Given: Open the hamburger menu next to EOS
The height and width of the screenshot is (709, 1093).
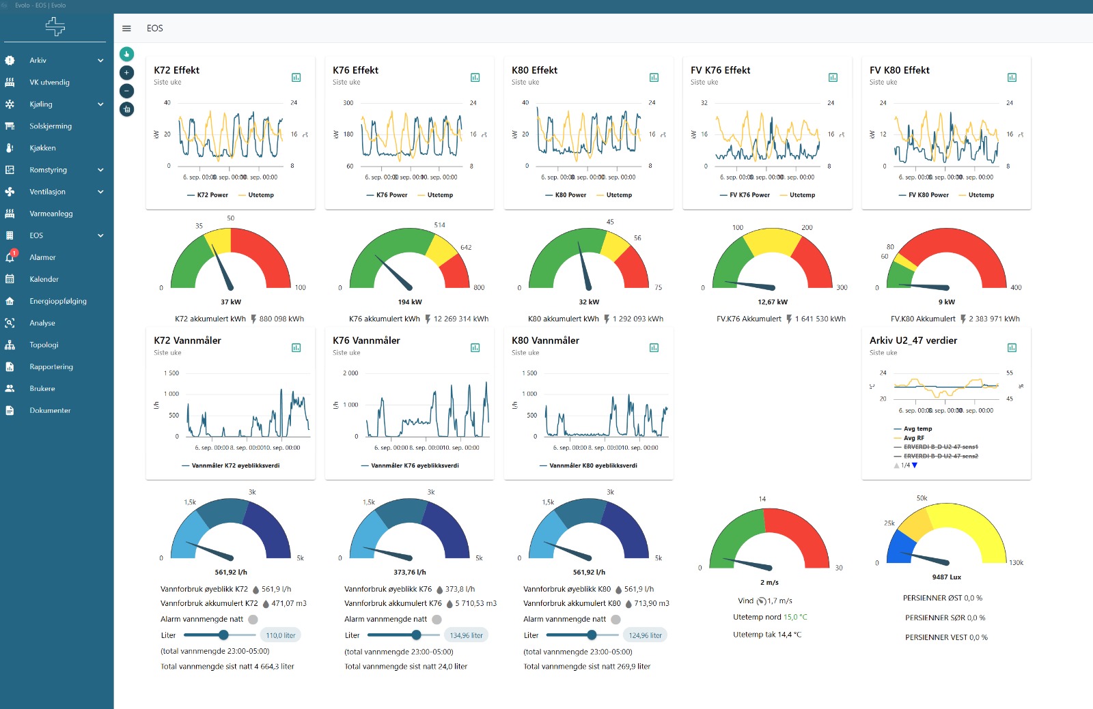Looking at the screenshot, I should point(126,29).
